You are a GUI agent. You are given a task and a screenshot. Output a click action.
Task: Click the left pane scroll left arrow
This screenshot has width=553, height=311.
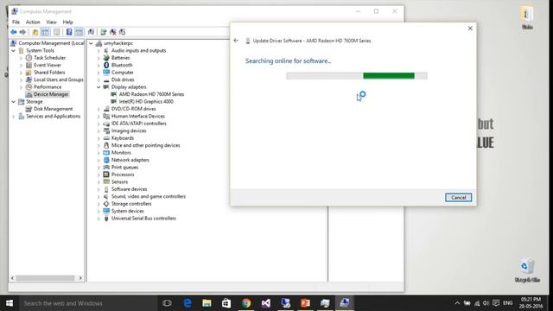(13, 278)
